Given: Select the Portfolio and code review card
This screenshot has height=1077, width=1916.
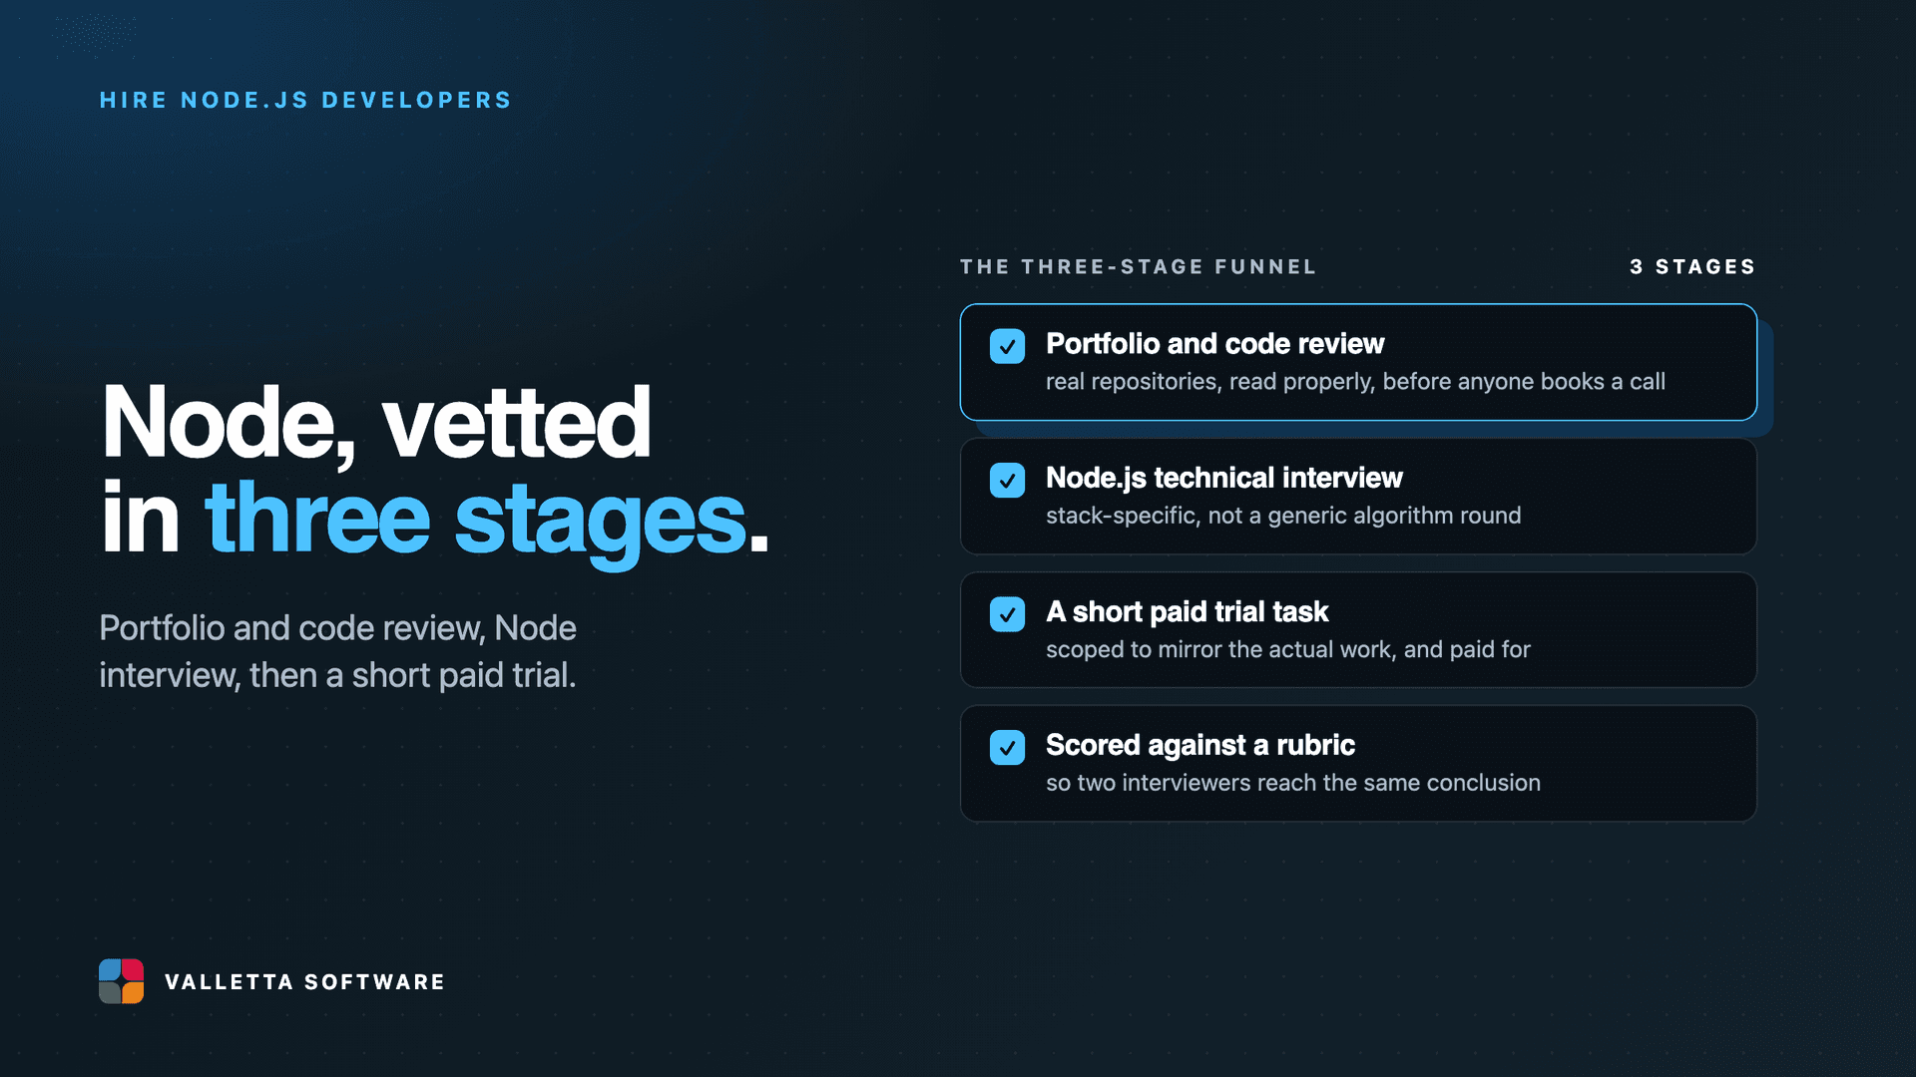Looking at the screenshot, I should pos(1358,362).
